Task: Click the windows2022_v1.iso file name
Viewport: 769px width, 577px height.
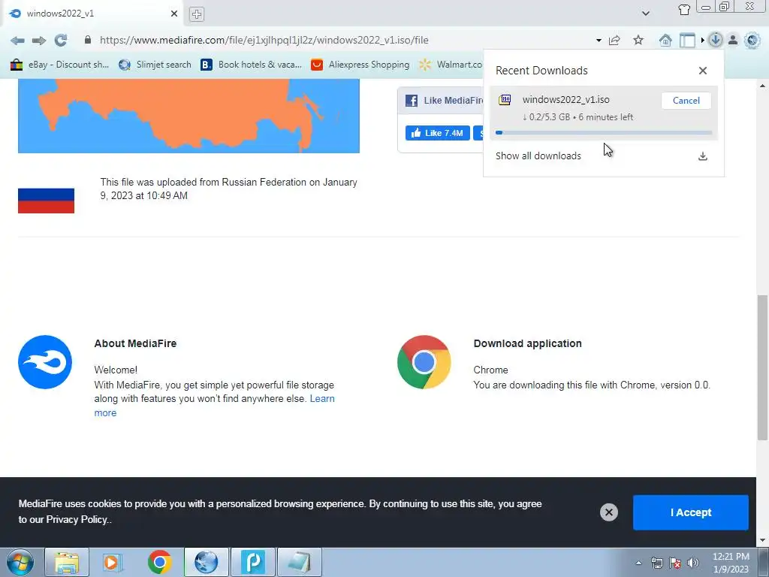Action: click(x=565, y=100)
